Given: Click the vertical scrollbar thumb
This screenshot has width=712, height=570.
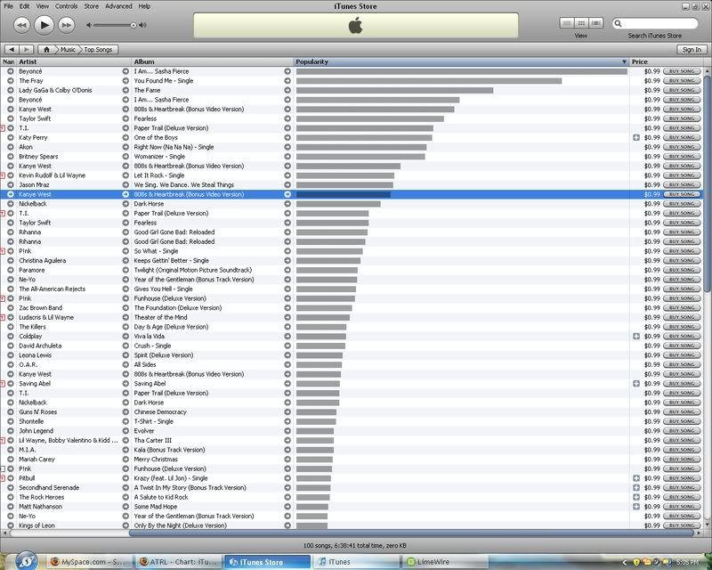Looking at the screenshot, I should pos(707,184).
